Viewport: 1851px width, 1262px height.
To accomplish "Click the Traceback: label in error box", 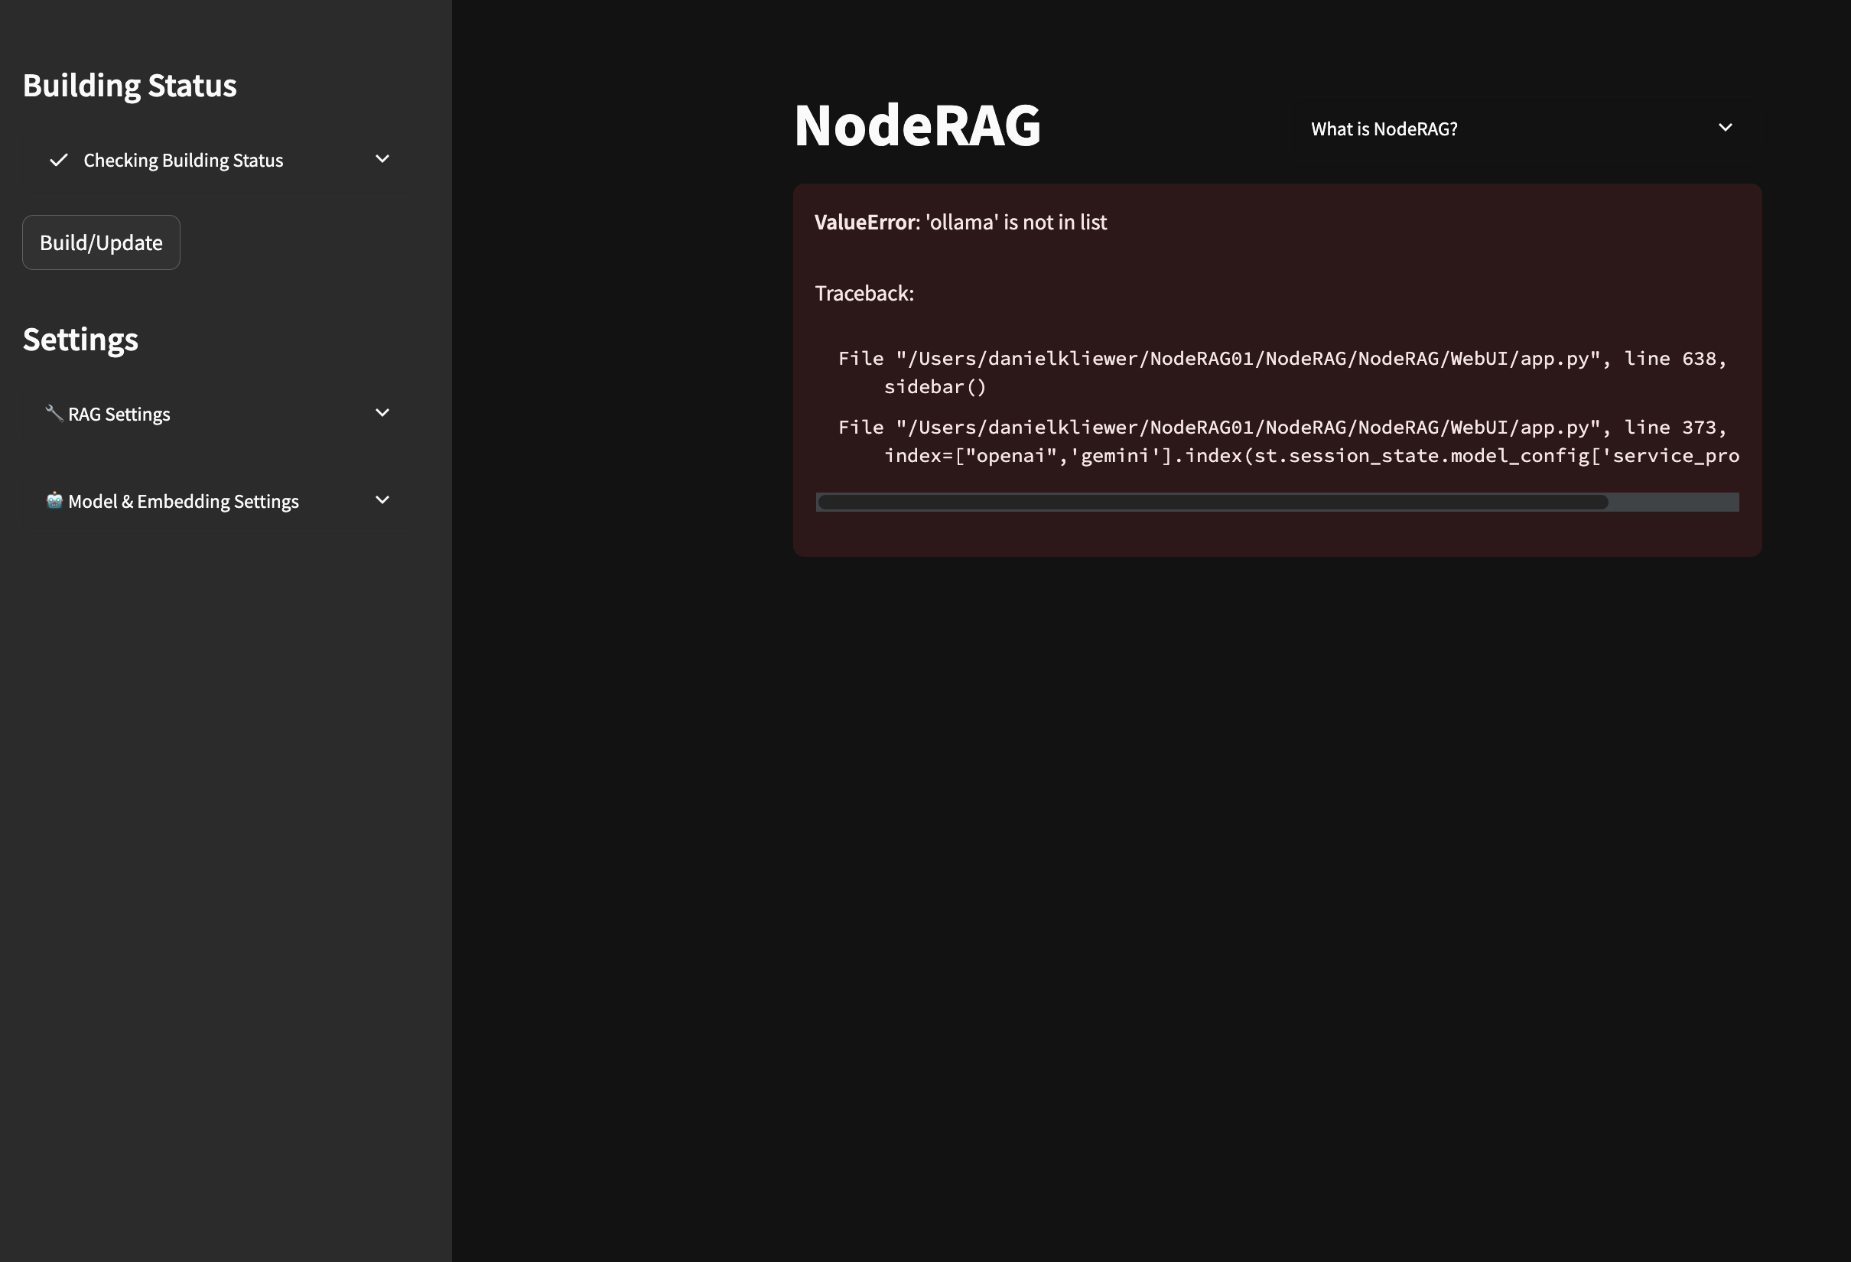I will (864, 293).
